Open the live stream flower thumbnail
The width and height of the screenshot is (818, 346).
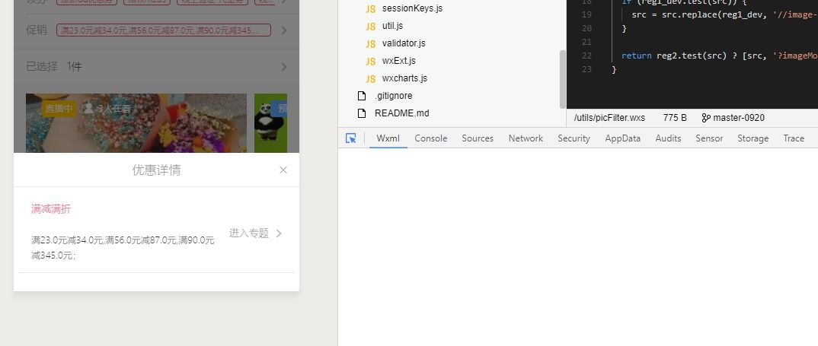pyautogui.click(x=136, y=123)
